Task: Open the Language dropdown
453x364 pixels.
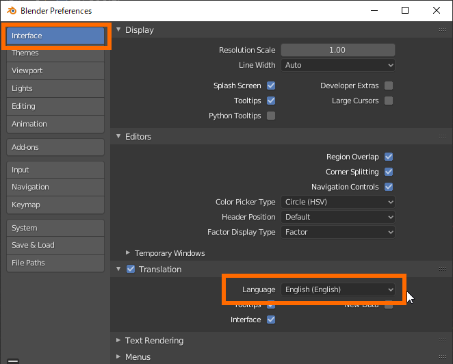Action: [x=338, y=289]
